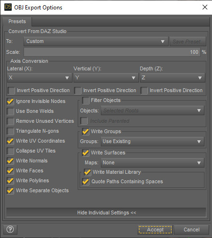Check the Include Parented option
The width and height of the screenshot is (212, 238).
point(84,121)
